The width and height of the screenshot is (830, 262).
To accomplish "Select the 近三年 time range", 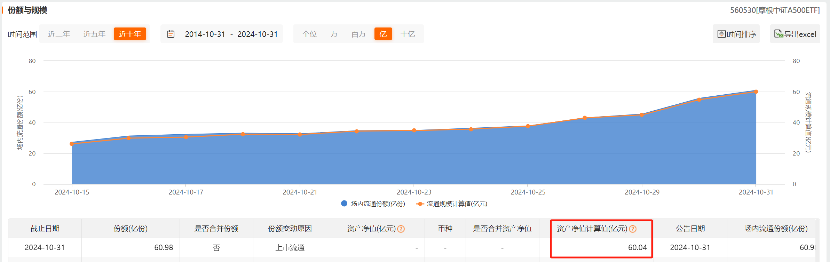I will tap(59, 34).
